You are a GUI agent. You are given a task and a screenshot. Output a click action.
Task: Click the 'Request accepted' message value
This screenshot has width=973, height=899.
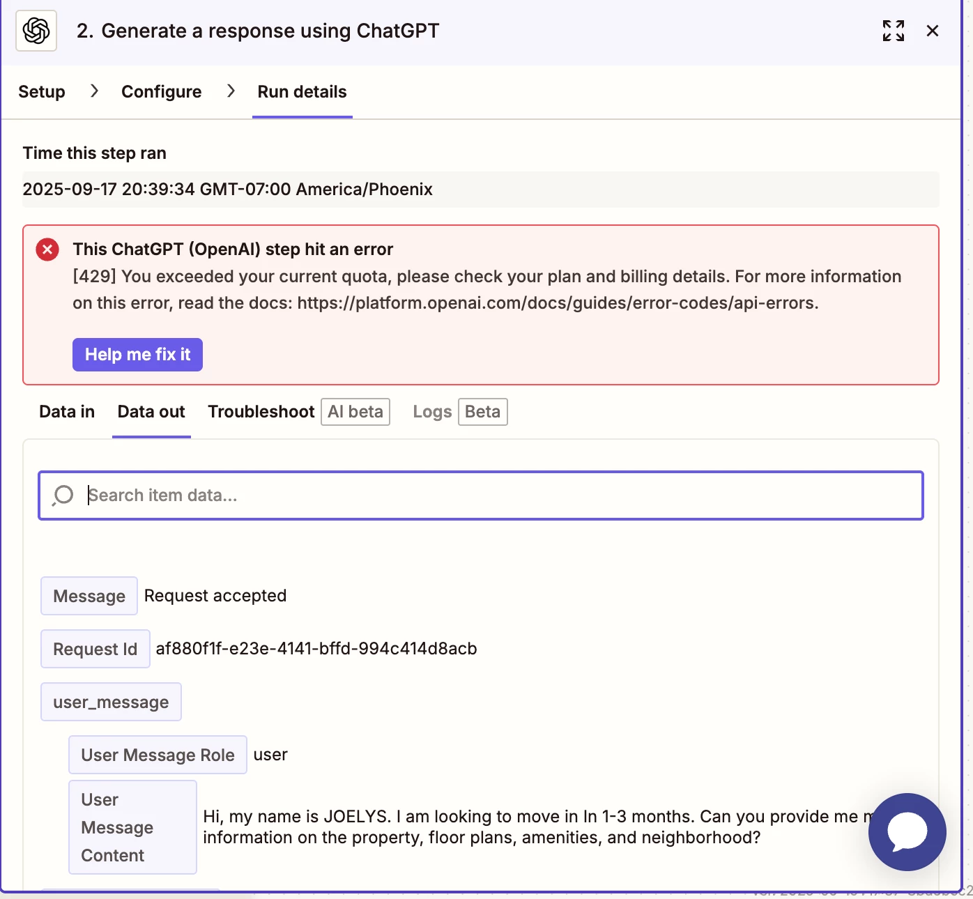[x=215, y=596]
